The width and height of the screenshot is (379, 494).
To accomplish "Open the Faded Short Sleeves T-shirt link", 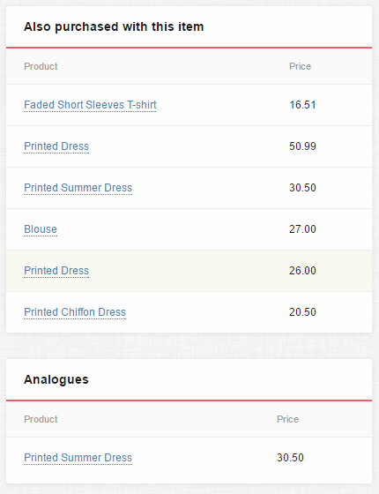I will pyautogui.click(x=90, y=105).
